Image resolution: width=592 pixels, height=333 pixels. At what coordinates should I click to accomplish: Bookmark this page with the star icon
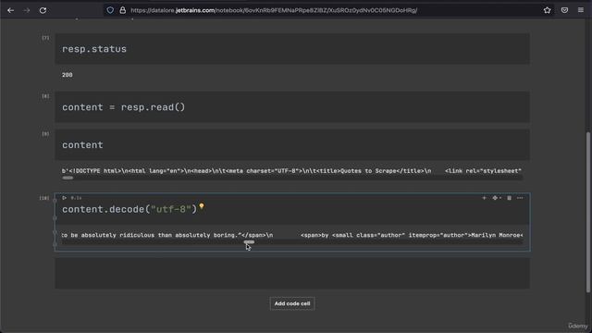tap(547, 10)
